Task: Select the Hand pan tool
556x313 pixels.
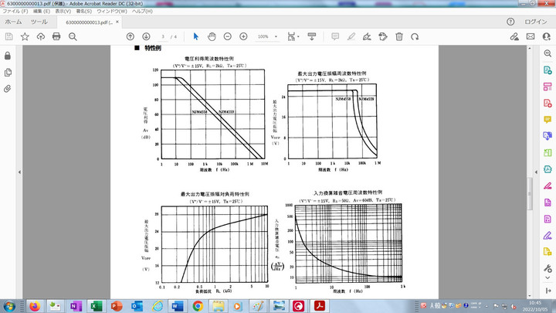Action: [212, 36]
